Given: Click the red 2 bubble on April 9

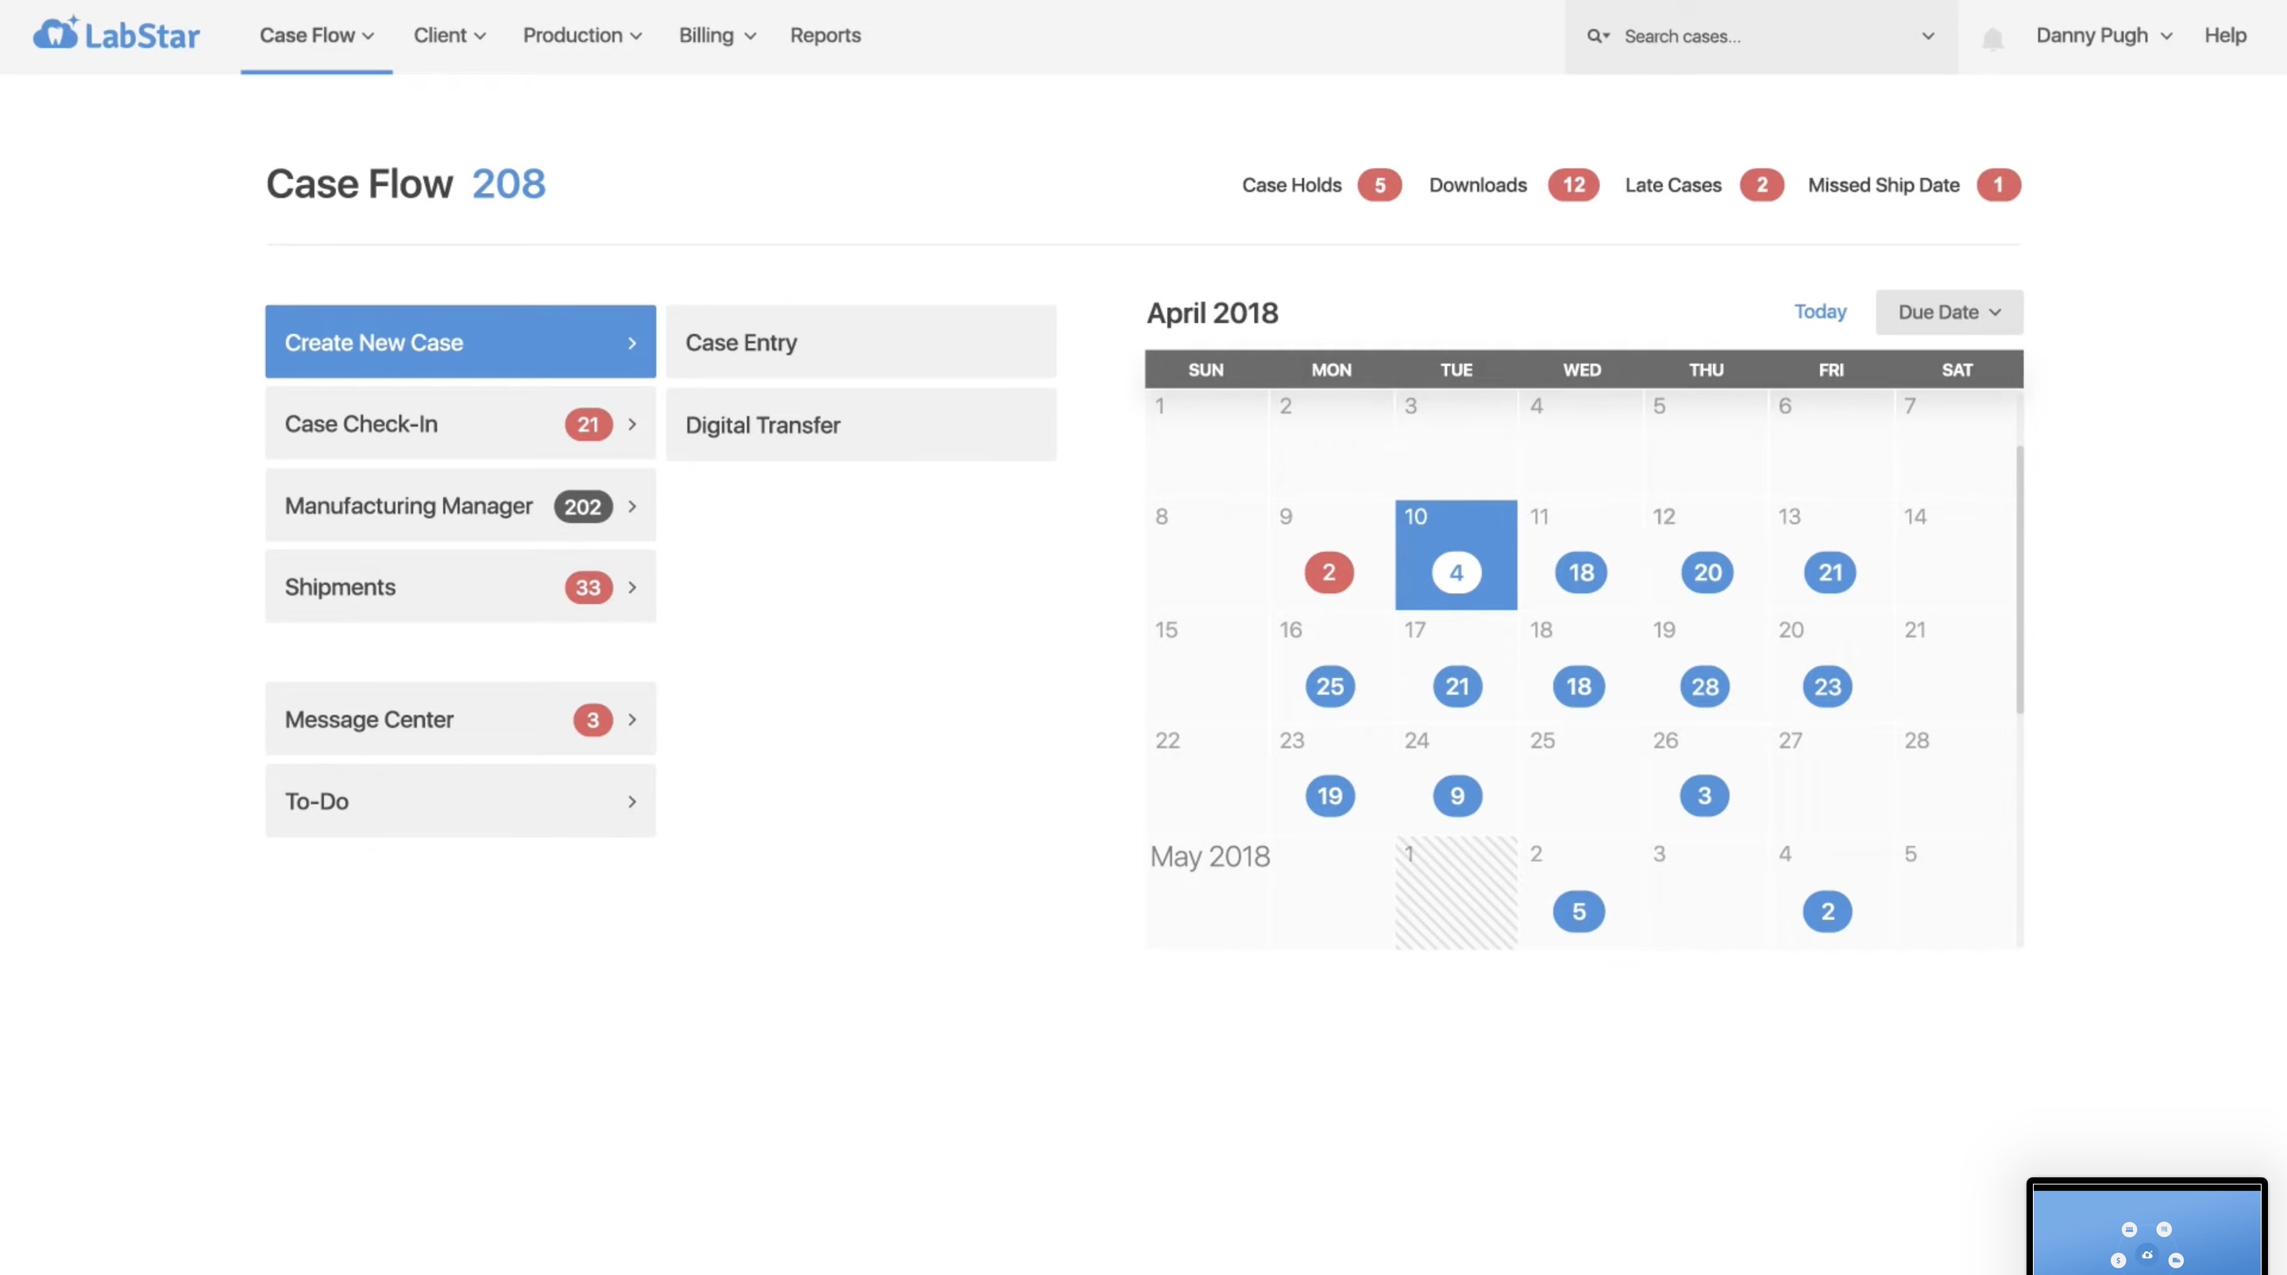Looking at the screenshot, I should click(1329, 572).
